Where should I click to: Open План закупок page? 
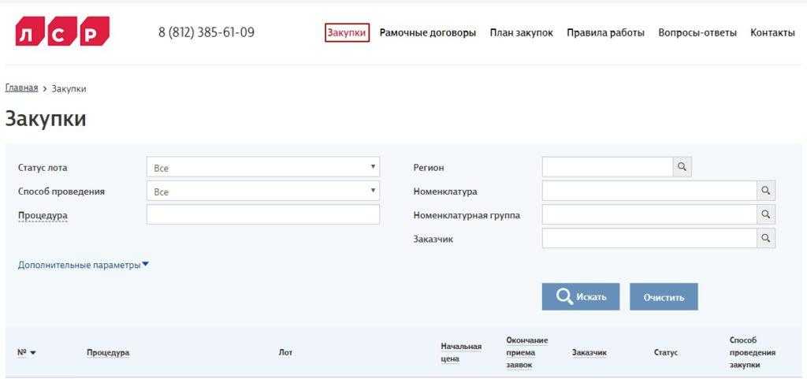521,33
